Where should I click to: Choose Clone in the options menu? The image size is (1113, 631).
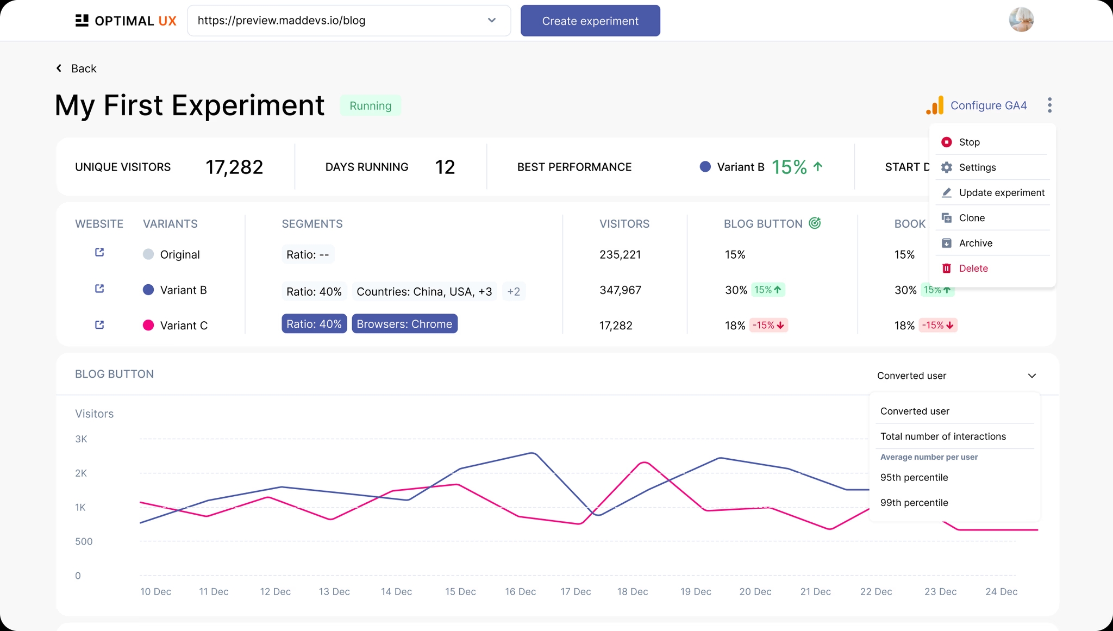(972, 217)
